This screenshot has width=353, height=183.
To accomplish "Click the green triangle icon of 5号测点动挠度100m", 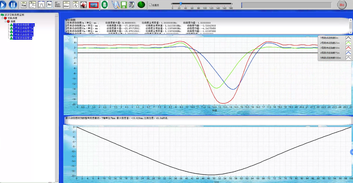I will click(11, 25).
